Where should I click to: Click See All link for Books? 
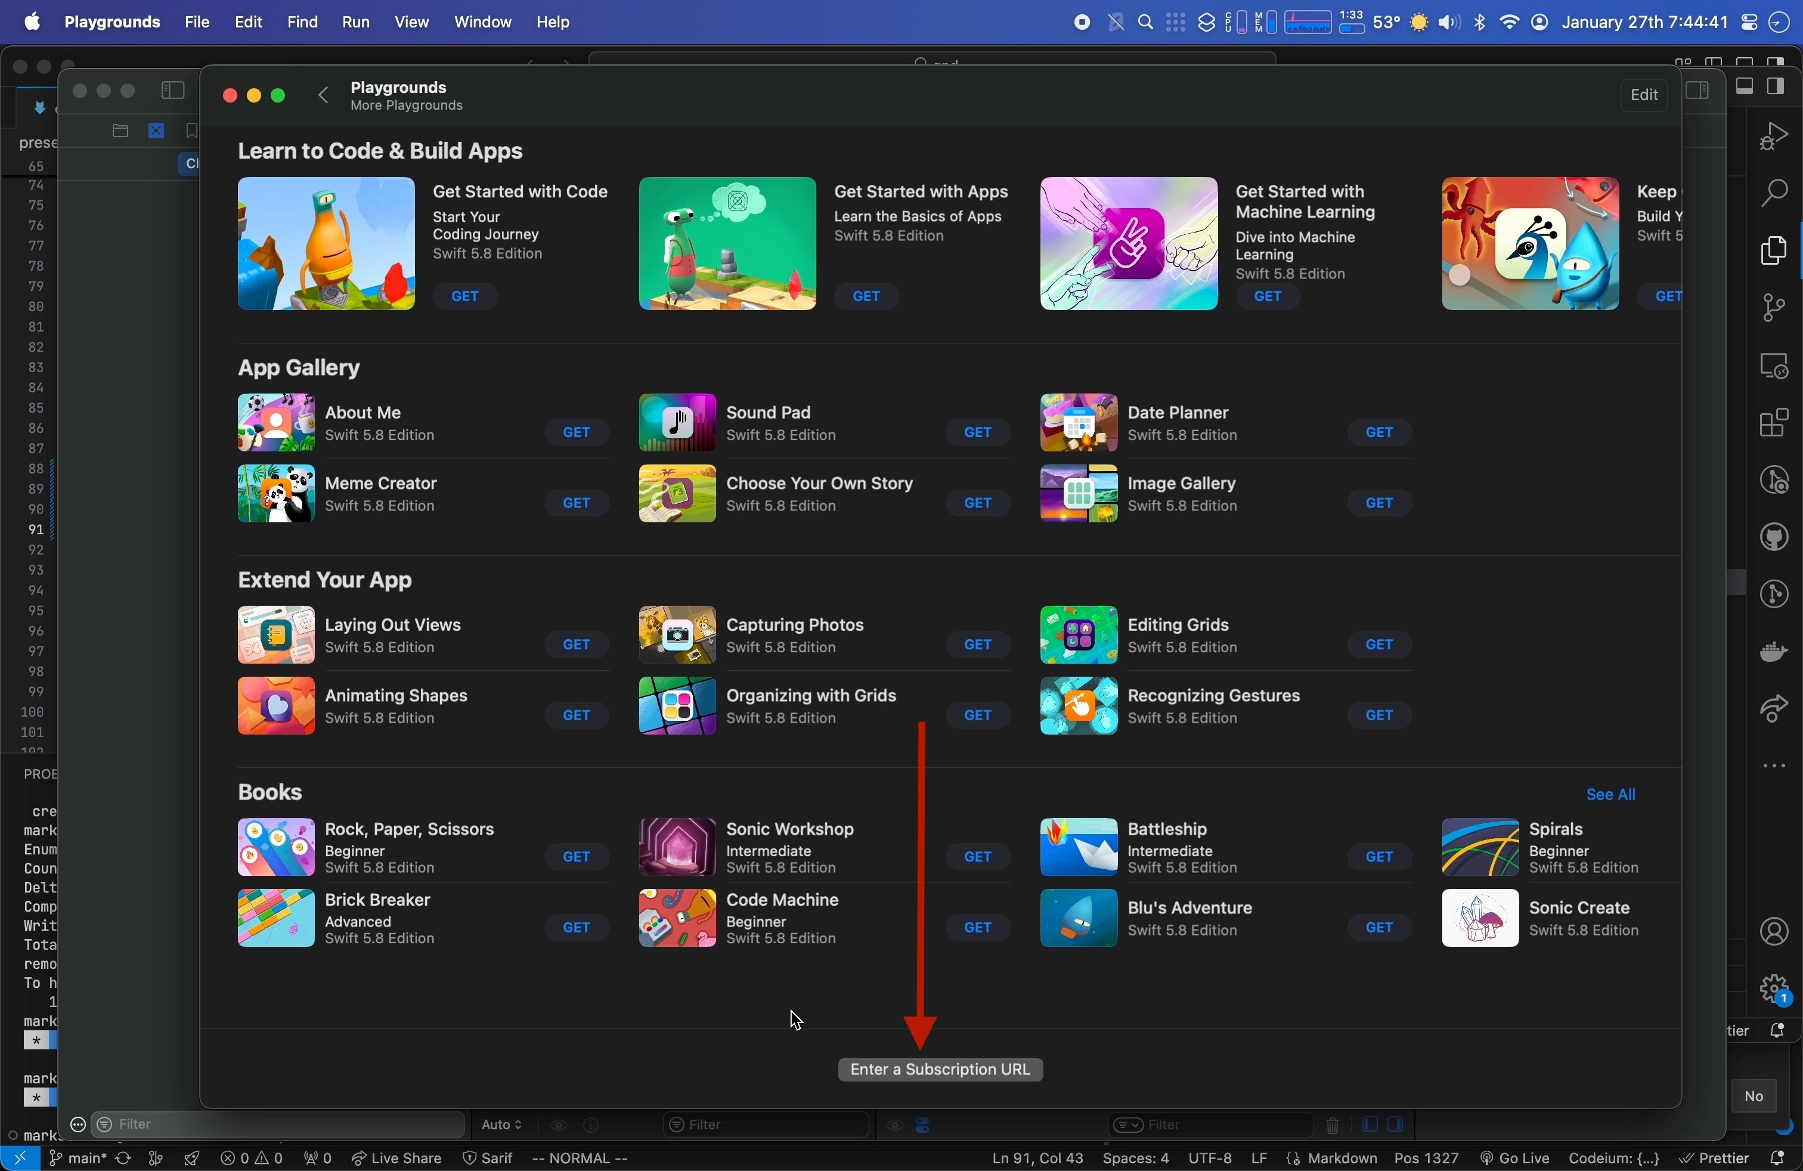[x=1612, y=795]
